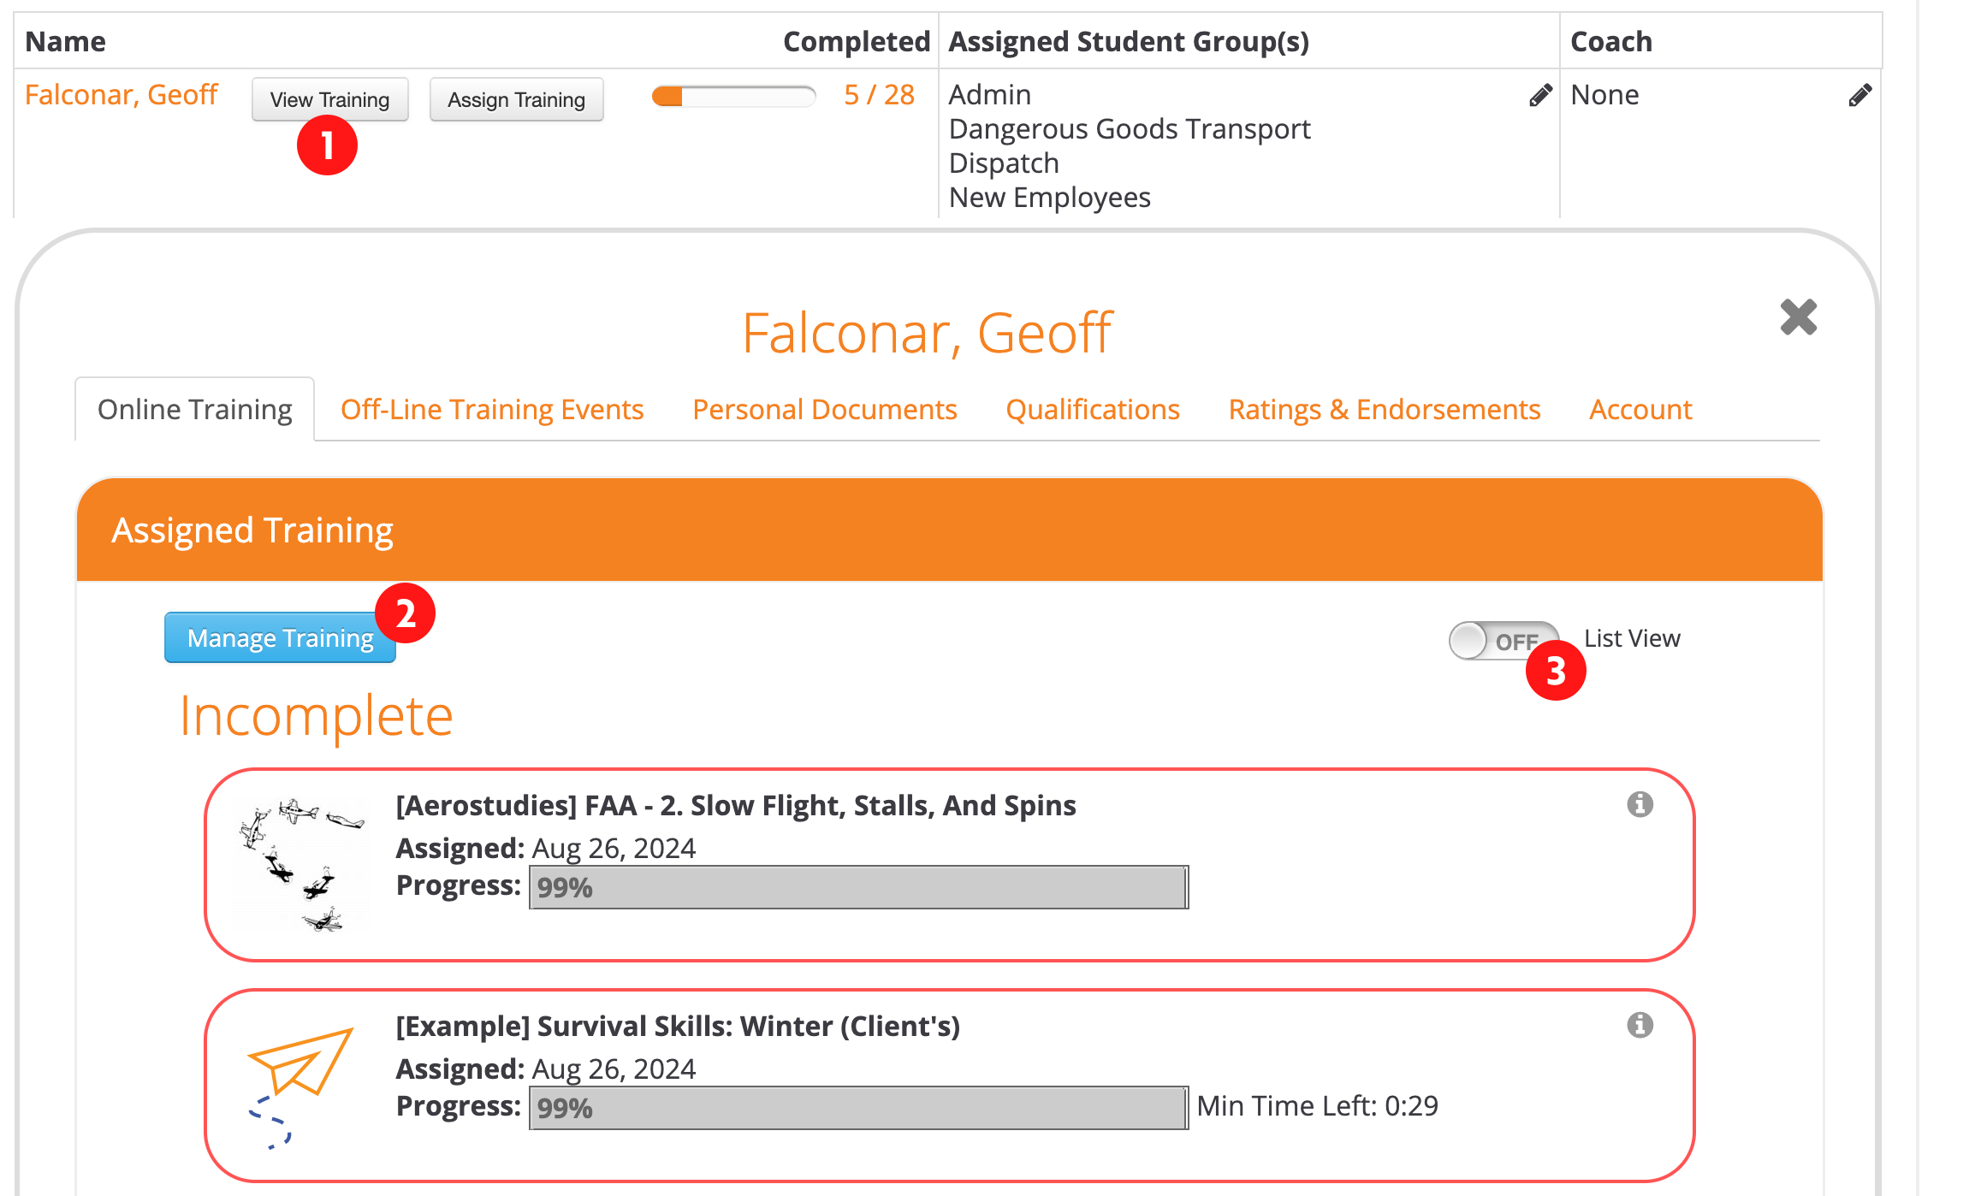Screen dimensions: 1969x1196
Task: Edit assigned student groups pencil icon
Action: (1540, 95)
